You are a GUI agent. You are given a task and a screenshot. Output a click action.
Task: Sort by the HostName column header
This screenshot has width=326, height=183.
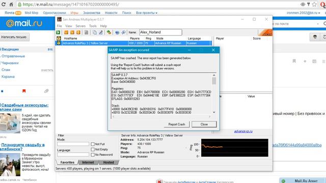pyautogui.click(x=95, y=39)
